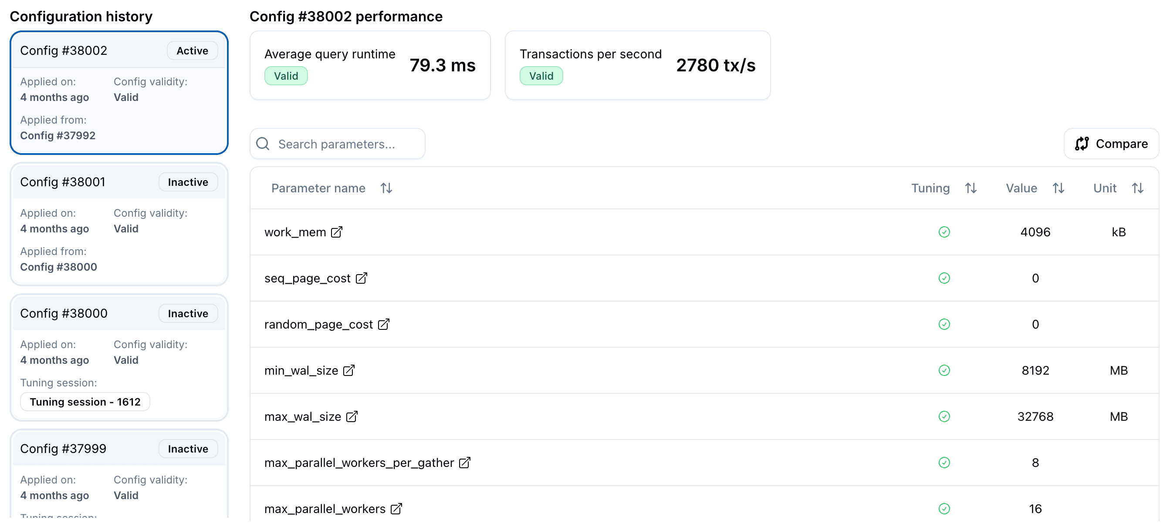Open work_mem external link icon

[337, 232]
